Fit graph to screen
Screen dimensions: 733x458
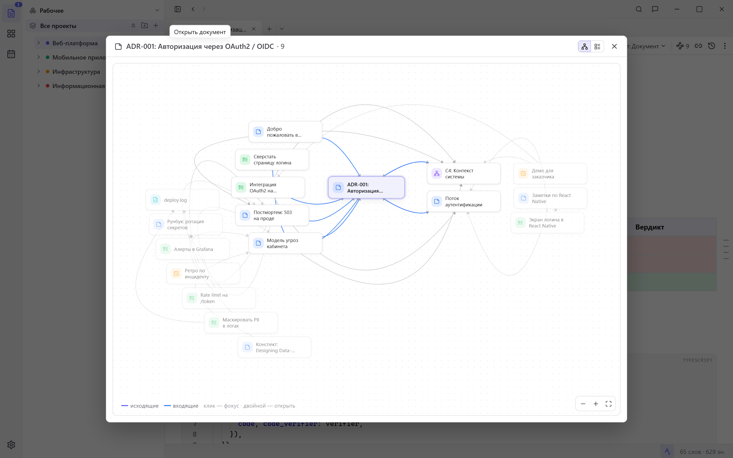pyautogui.click(x=609, y=404)
